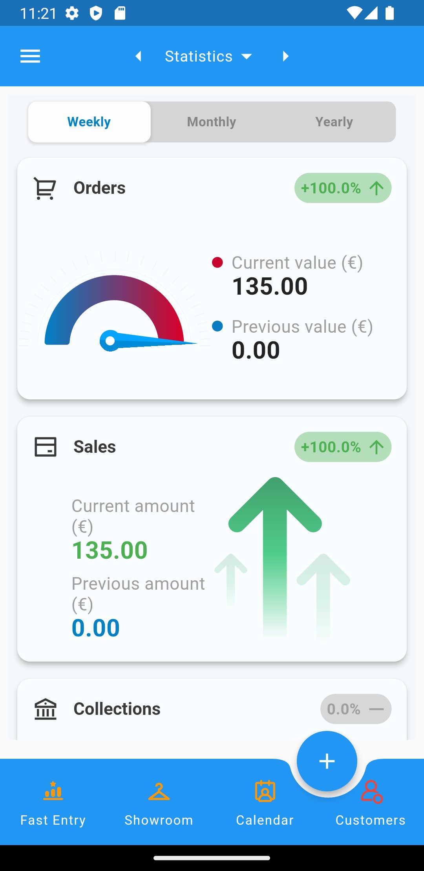
Task: Open the Statistics page dropdown
Action: (247, 56)
